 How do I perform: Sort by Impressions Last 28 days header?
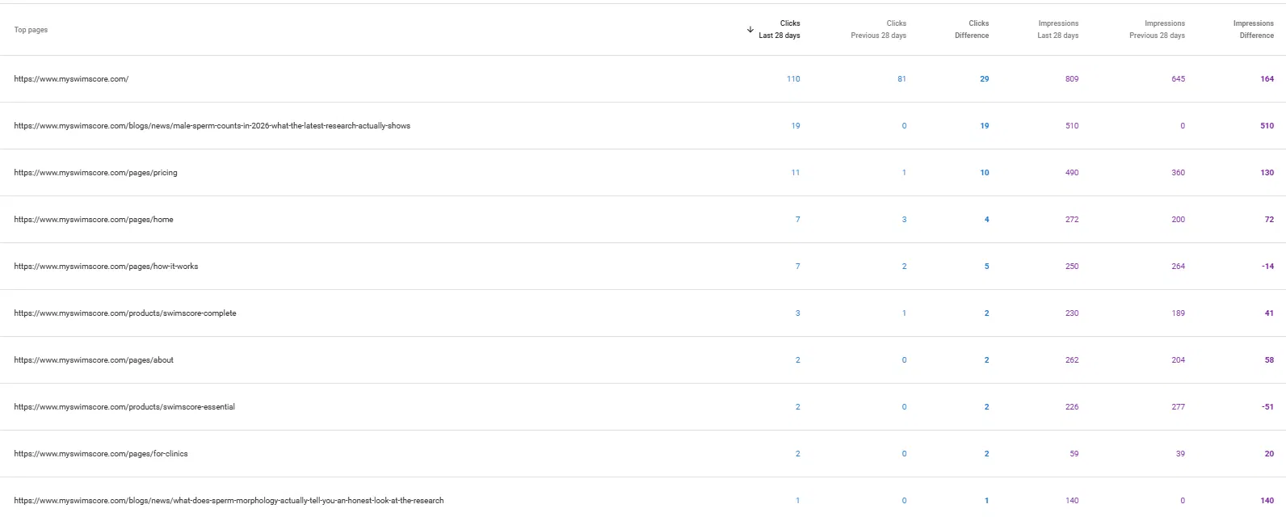(1058, 29)
